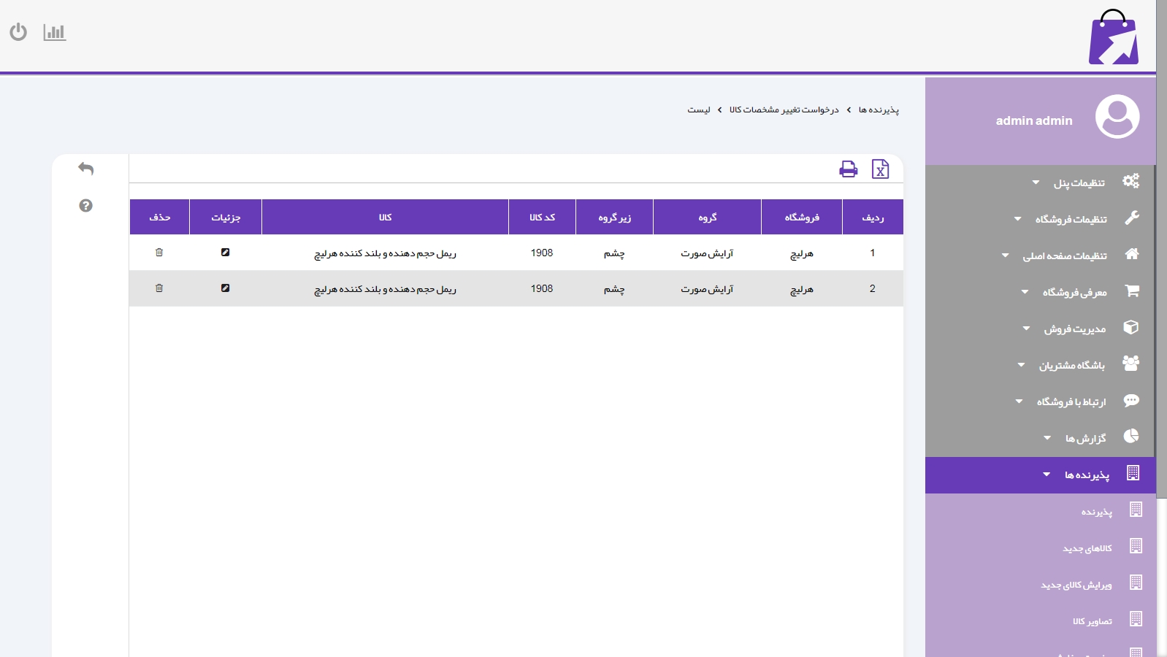Select the product name in row 2
The image size is (1167, 657).
[386, 289]
